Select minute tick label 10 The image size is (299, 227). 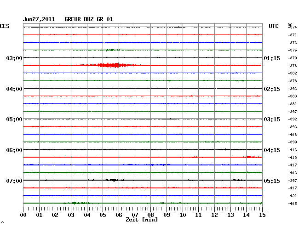183,215
